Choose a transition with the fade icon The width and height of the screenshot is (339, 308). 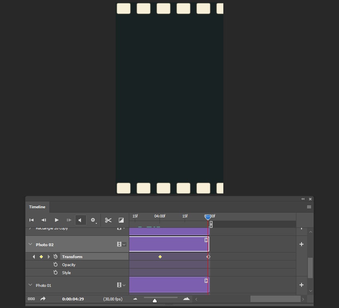pyautogui.click(x=121, y=220)
